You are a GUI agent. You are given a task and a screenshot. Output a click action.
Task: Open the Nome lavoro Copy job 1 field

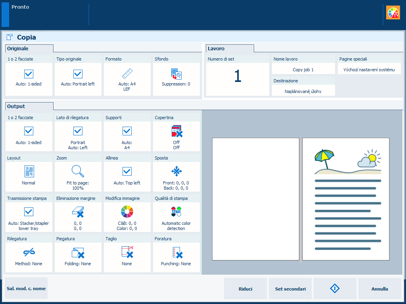[x=303, y=70]
